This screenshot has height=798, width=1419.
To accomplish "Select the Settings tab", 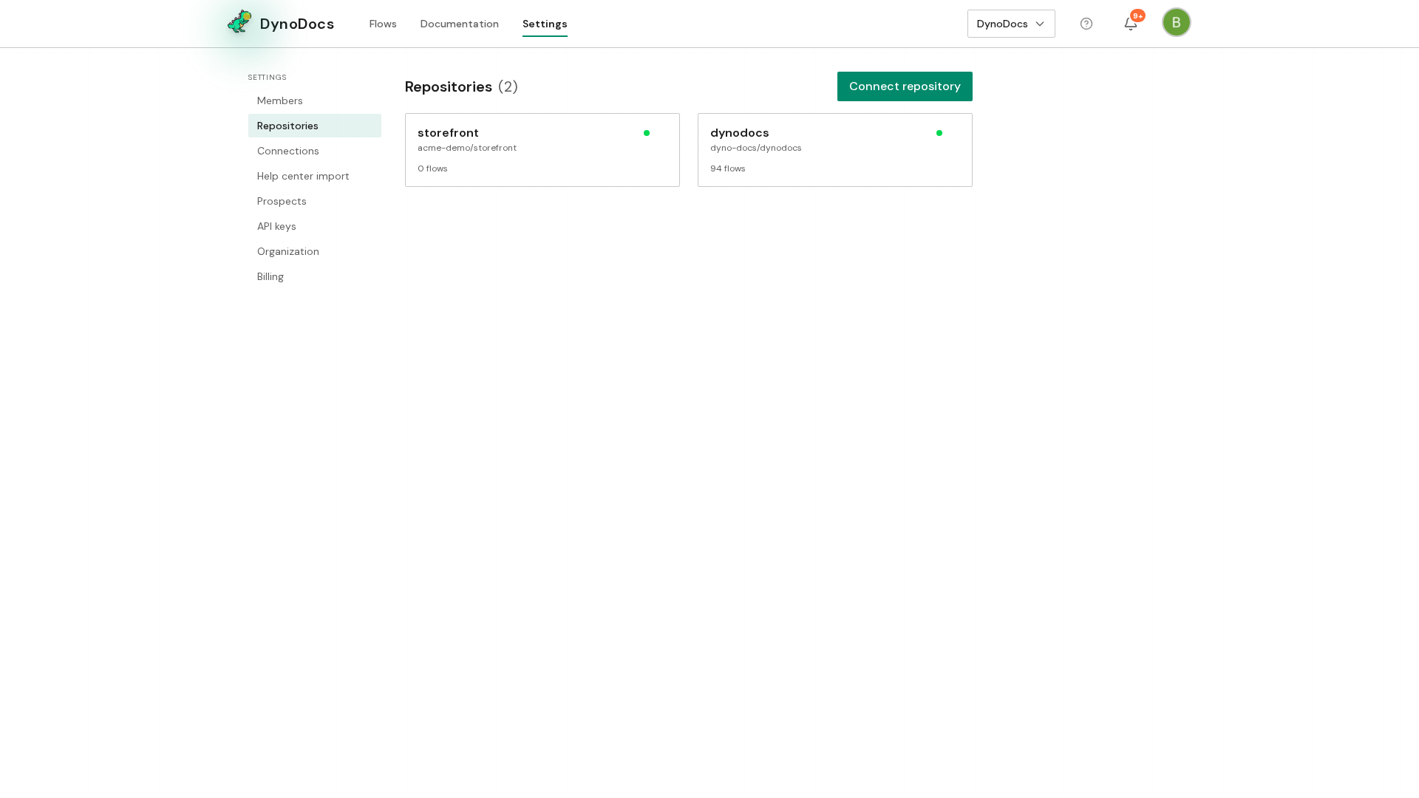I will (x=545, y=24).
